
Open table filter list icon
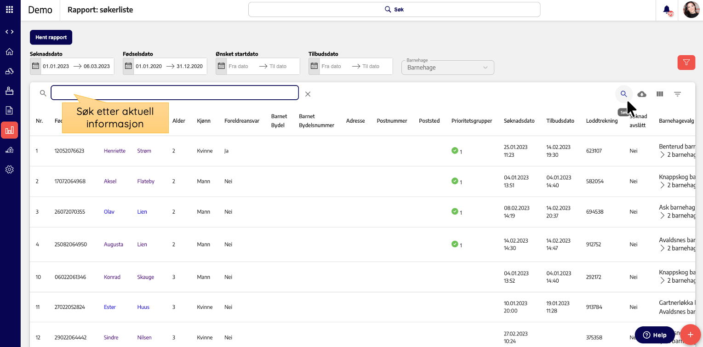[677, 94]
